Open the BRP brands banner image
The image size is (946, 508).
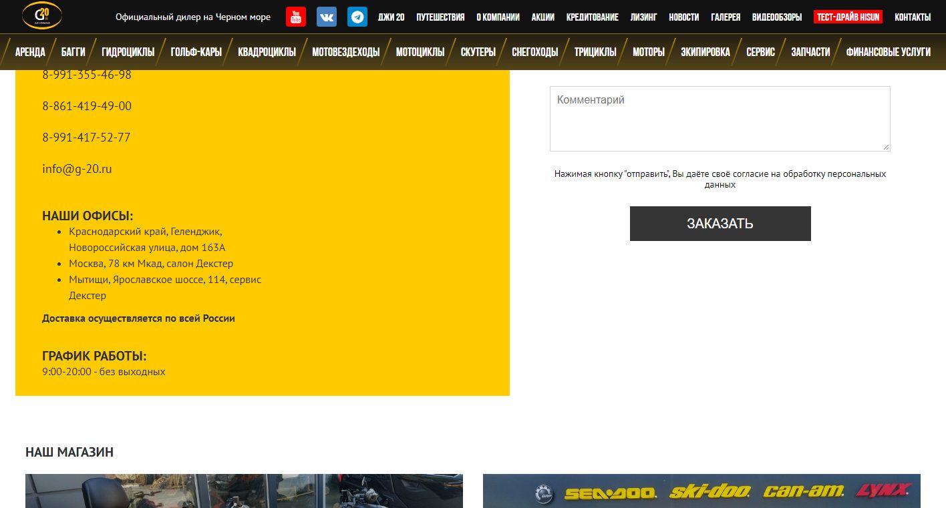tap(701, 491)
